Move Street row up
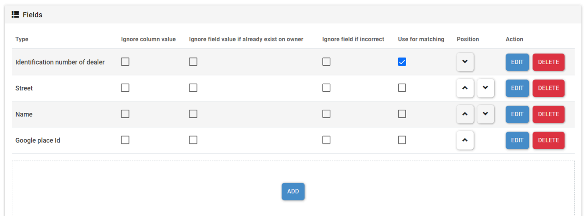Screen dimensions: 588x221 [x=465, y=88]
